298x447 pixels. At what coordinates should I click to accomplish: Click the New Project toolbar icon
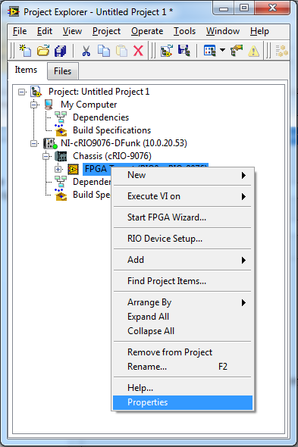[x=26, y=51]
